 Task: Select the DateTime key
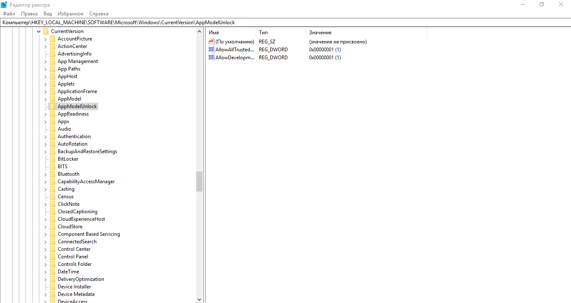(68, 272)
